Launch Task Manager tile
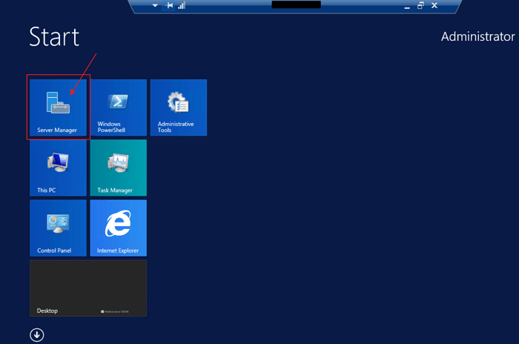The height and width of the screenshot is (344, 519). [118, 168]
